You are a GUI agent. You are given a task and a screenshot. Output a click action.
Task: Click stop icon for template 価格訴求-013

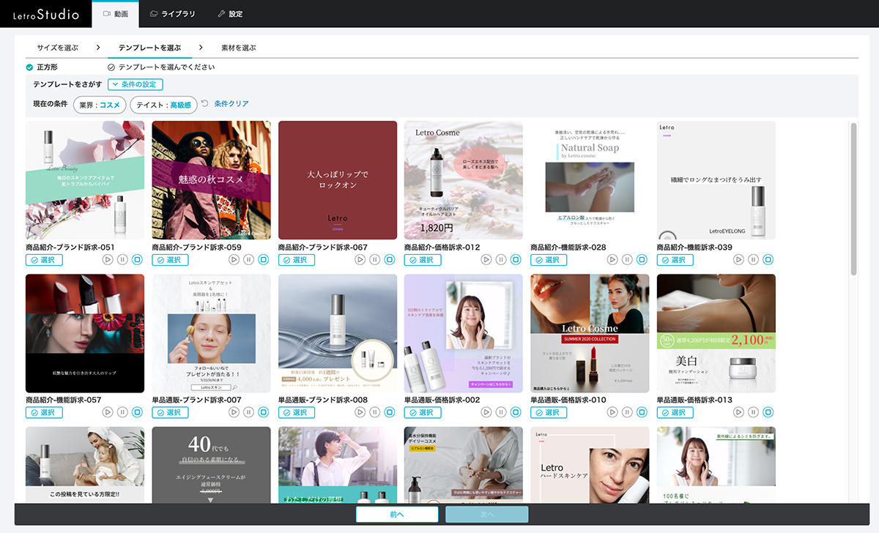point(768,413)
